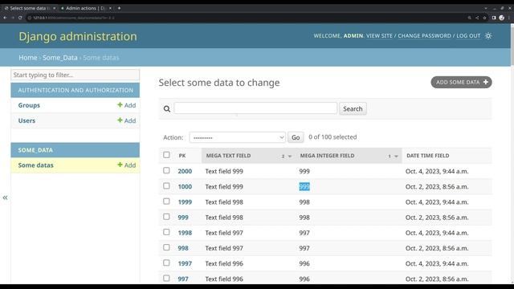The height and width of the screenshot is (289, 514).
Task: Check the row with PK 1998
Action: [166, 232]
